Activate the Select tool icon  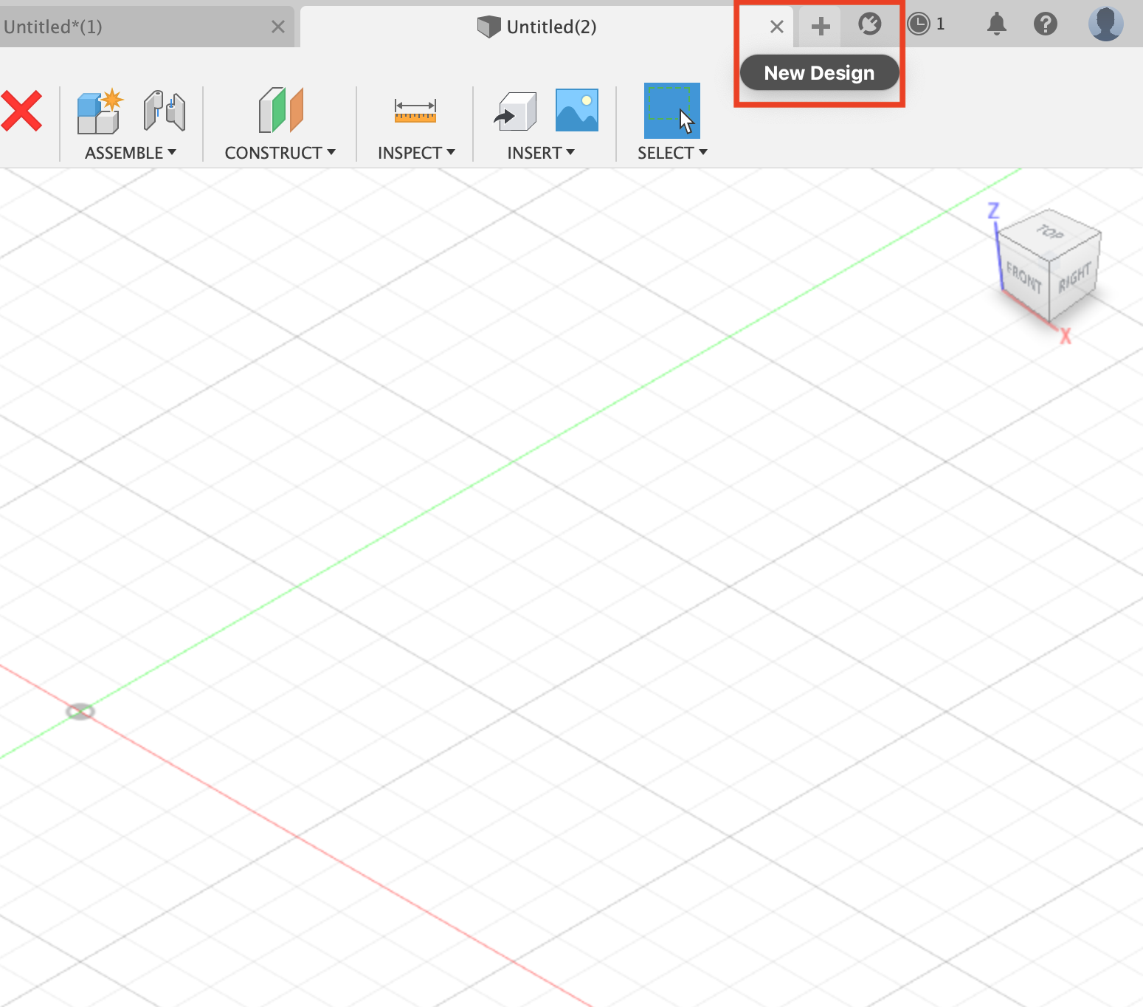pos(671,111)
